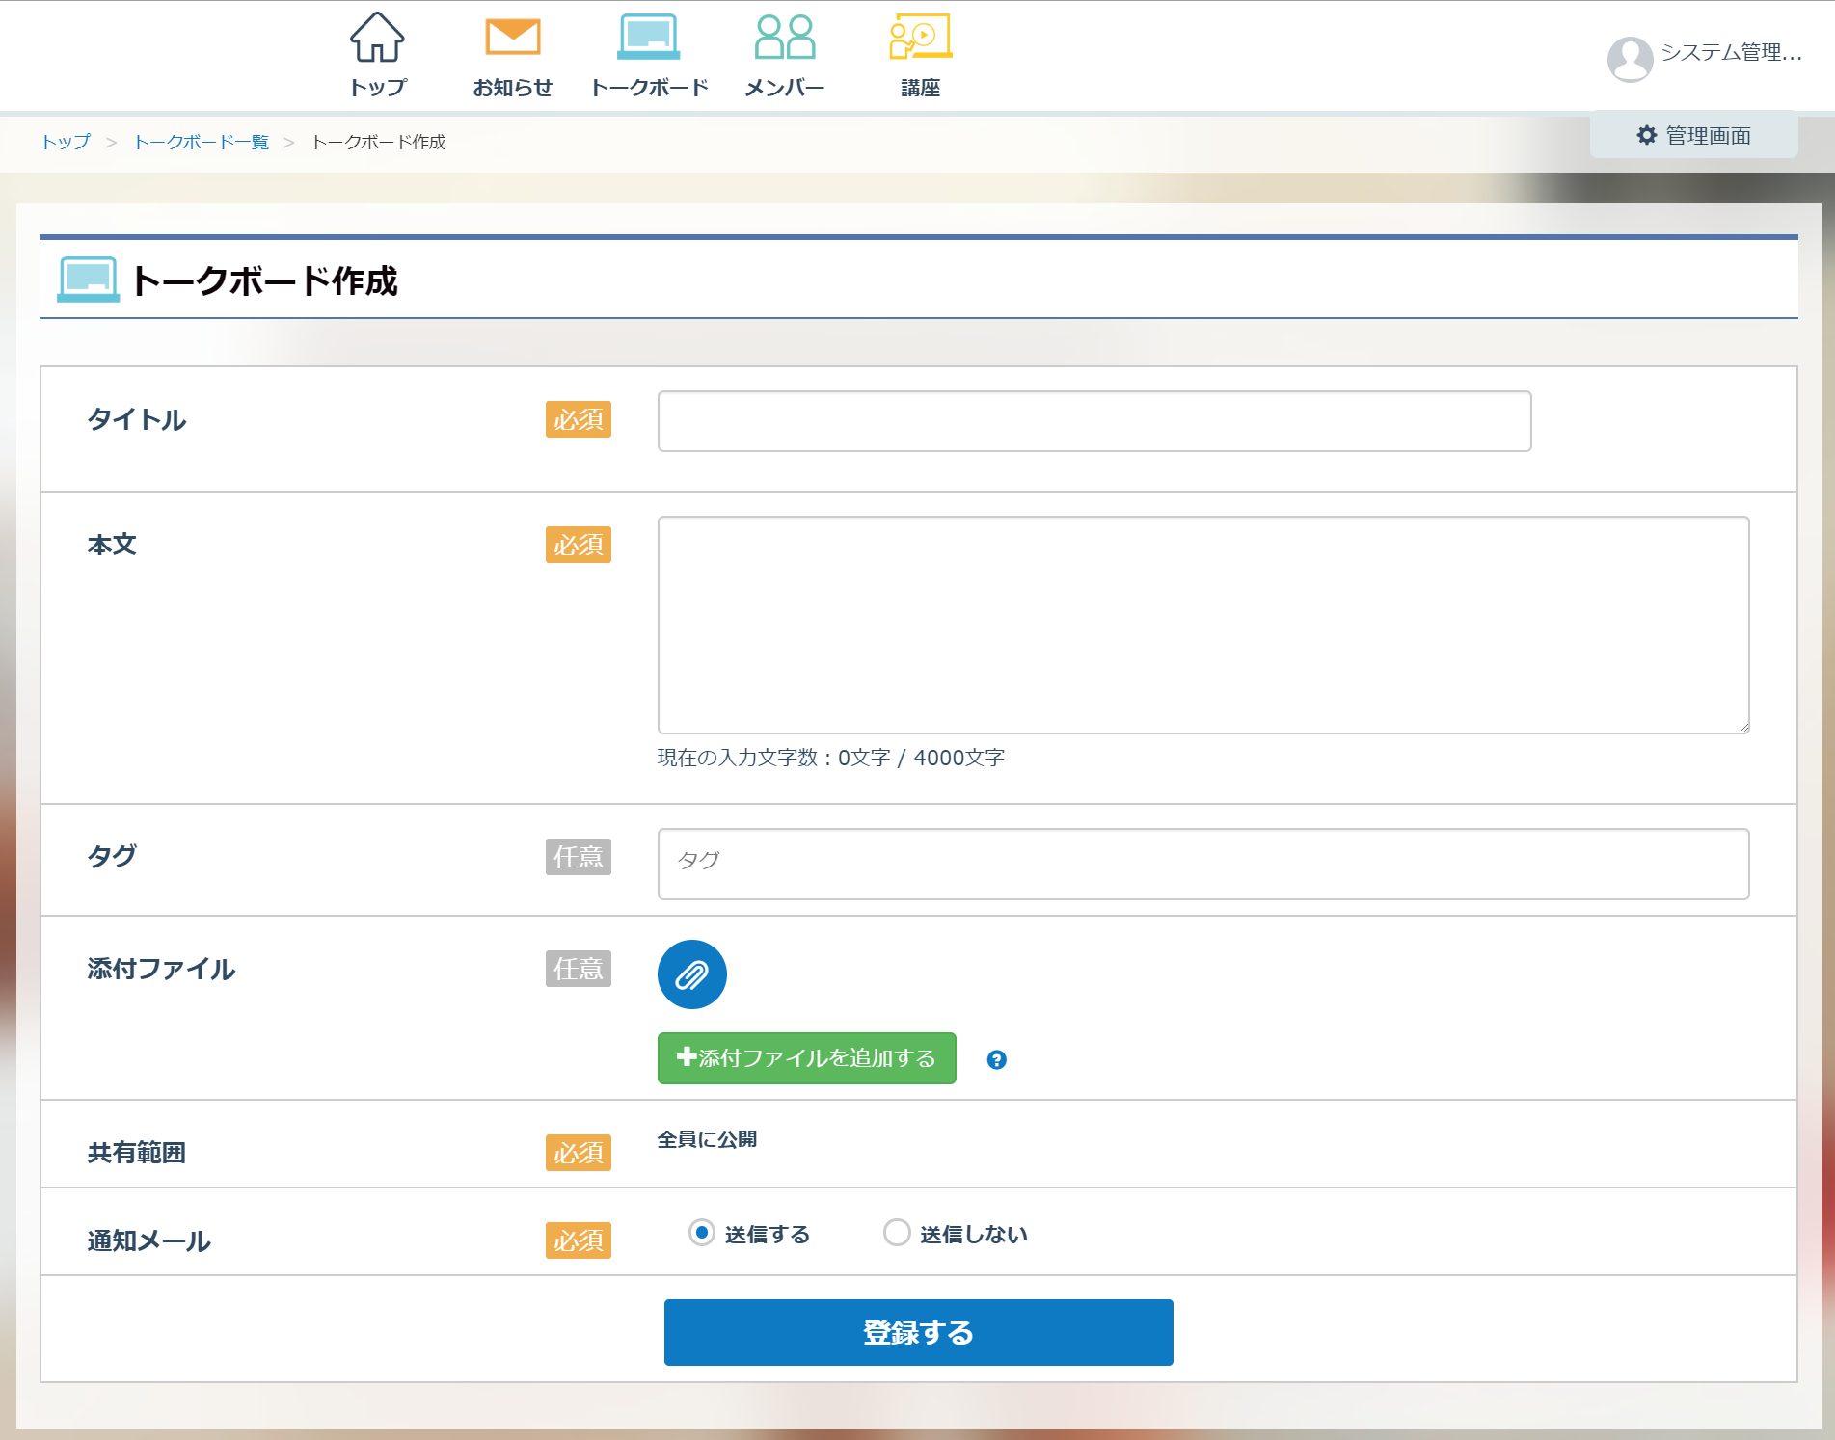Follow the トップ breadcrumb link
Image resolution: width=1835 pixels, height=1440 pixels.
click(66, 143)
